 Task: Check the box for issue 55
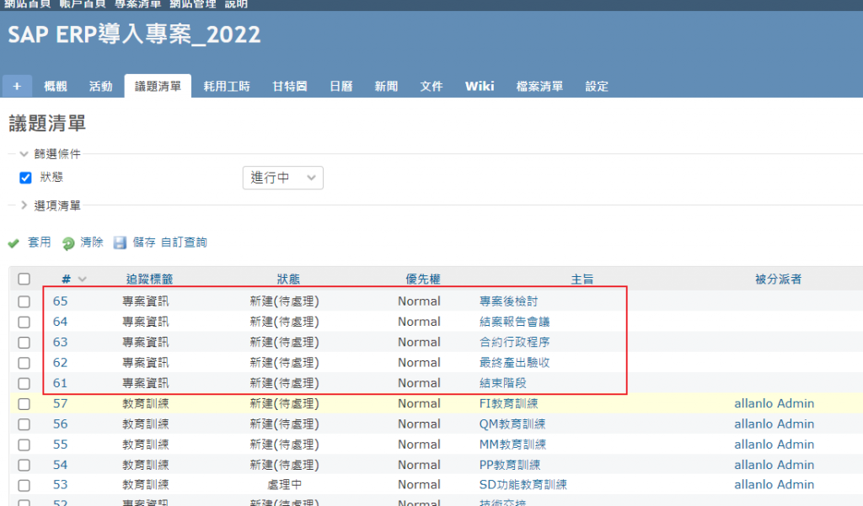(x=24, y=445)
